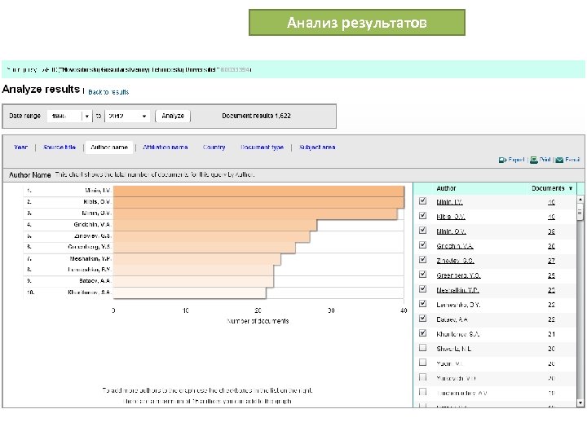Switch to the Affiliation name tab

click(x=165, y=147)
